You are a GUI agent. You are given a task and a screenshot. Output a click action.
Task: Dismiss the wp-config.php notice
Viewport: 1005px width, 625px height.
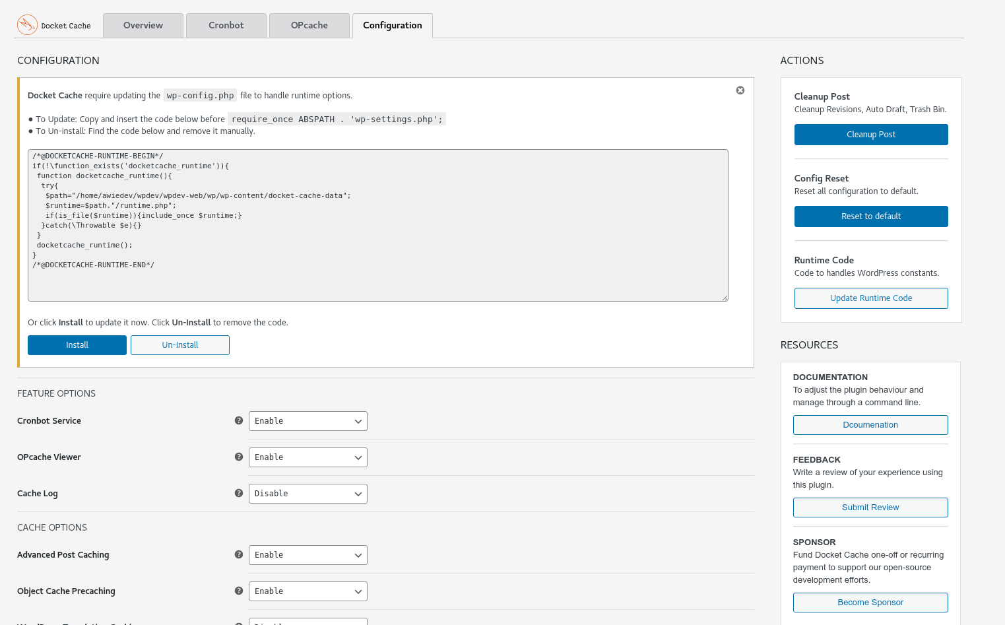click(x=740, y=90)
